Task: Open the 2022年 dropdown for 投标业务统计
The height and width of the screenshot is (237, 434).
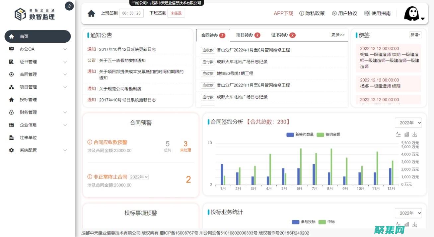Action: pyautogui.click(x=408, y=213)
